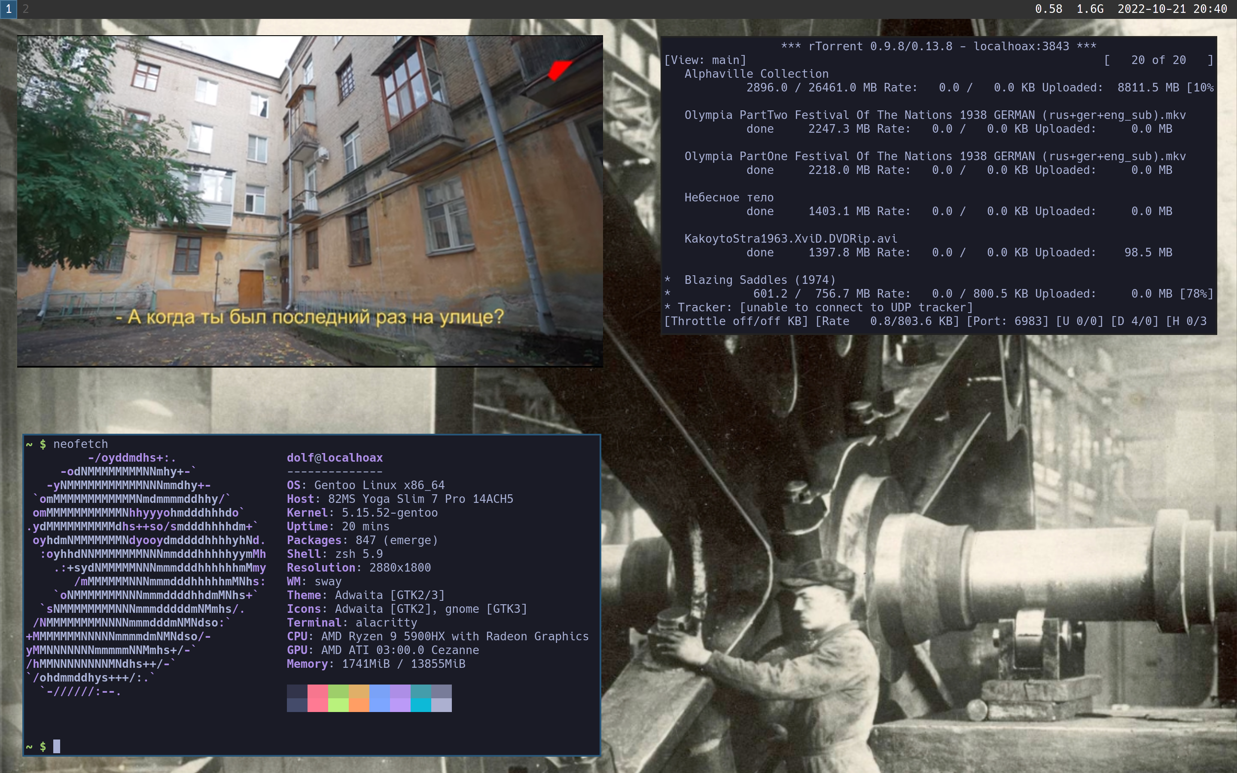Click the green swatch in neofetch color palette
This screenshot has width=1237, height=773.
[338, 698]
